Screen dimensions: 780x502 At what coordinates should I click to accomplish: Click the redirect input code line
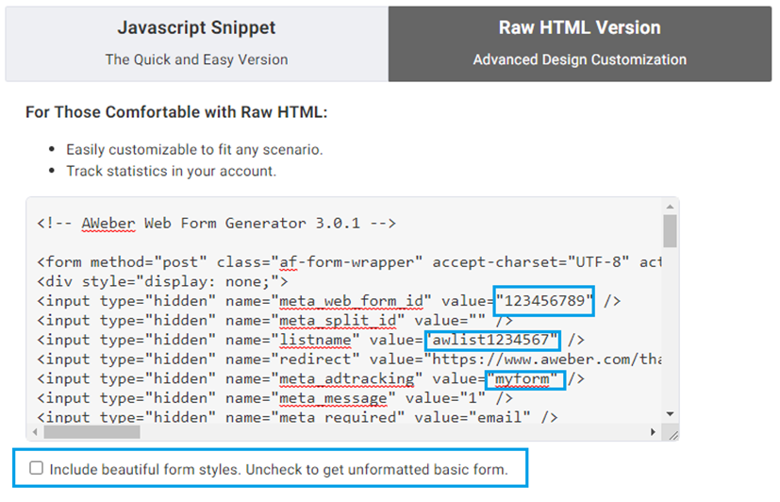349,360
